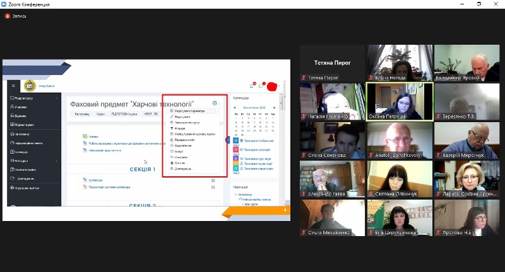The width and height of the screenshot is (505, 272).
Task: Open Мої курси in the sidebar
Action: (x=20, y=161)
